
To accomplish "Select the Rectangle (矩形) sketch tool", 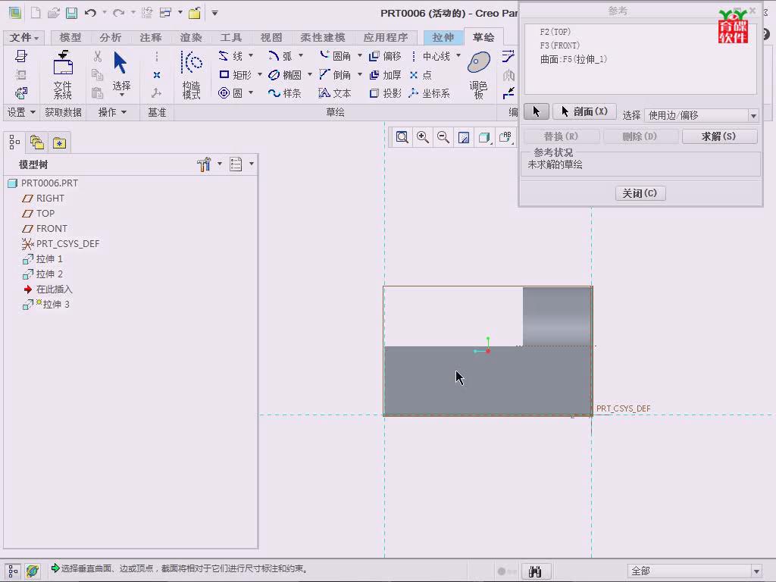I will [x=235, y=75].
